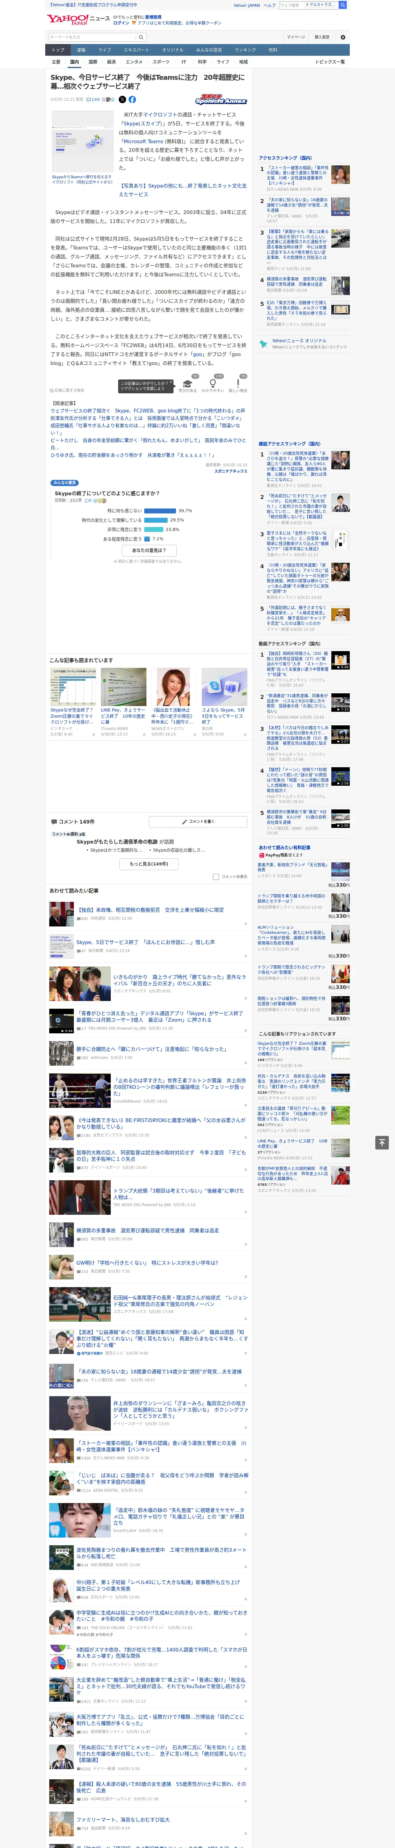This screenshot has height=1848, width=395.
Task: Open the GW明け 学校へ行きたくない article
Action: tap(148, 1262)
